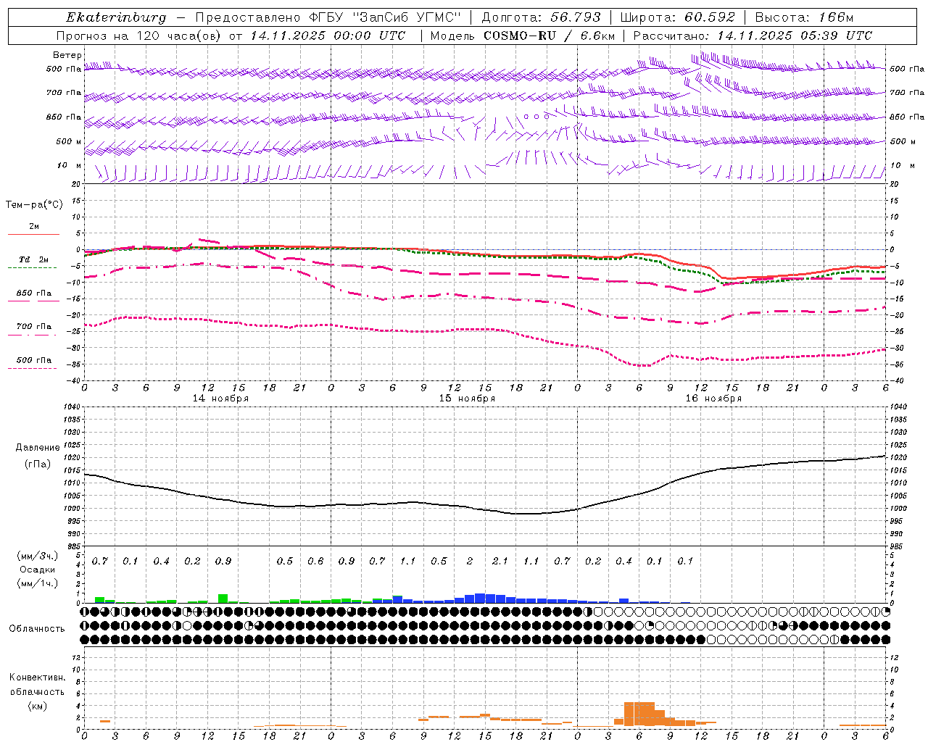Select "Рассчитано: 14.11.2025 05:39 UTC" text
Screen dimensions: 928x742
[753, 36]
